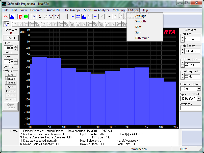
Task: Increase generator frequency with up arrow
Action: coord(16,46)
